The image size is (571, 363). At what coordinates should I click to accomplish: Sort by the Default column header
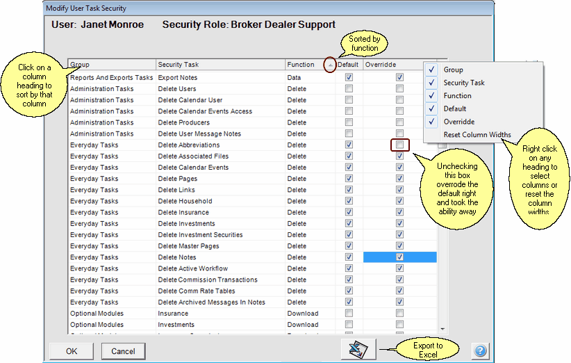[349, 65]
